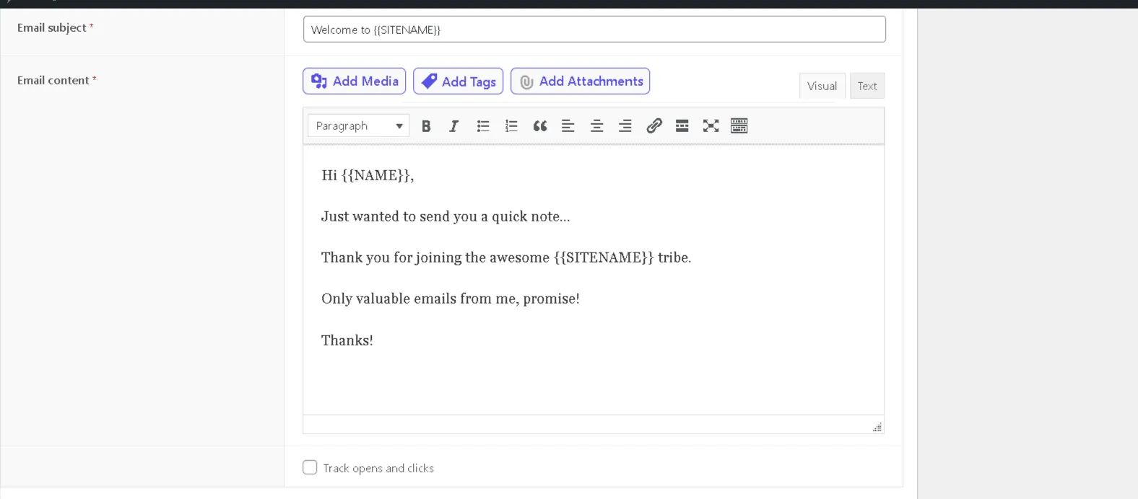The image size is (1138, 499).
Task: Apply blockquote formatting
Action: tap(539, 126)
